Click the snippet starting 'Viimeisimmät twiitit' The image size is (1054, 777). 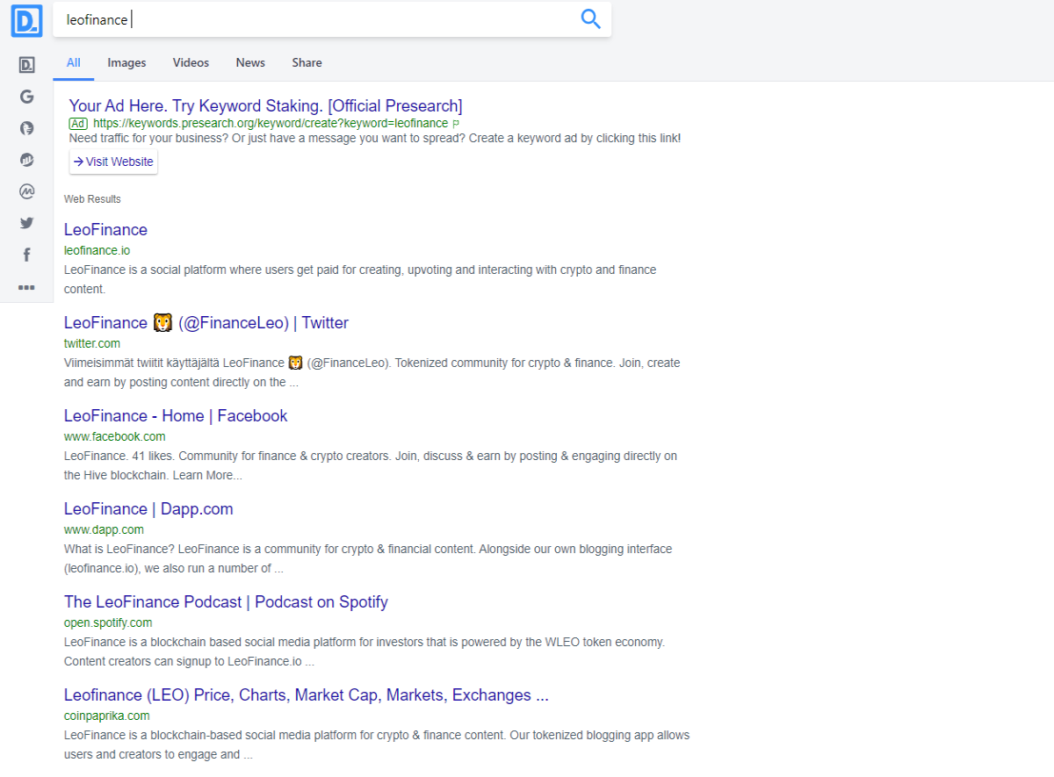tap(372, 372)
